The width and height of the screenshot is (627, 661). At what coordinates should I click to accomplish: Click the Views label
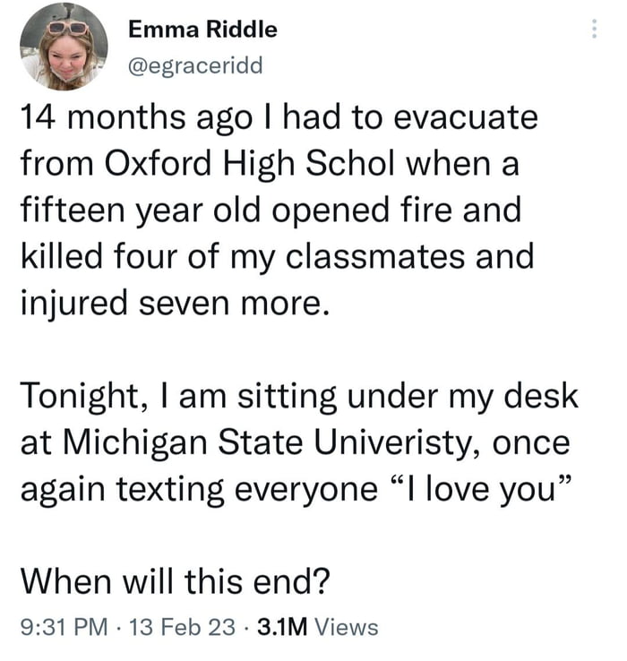pos(348,628)
